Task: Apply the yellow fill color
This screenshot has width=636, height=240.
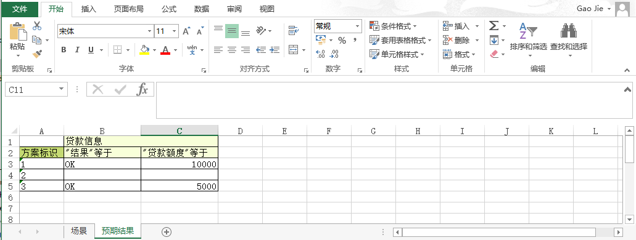Action: [144, 50]
